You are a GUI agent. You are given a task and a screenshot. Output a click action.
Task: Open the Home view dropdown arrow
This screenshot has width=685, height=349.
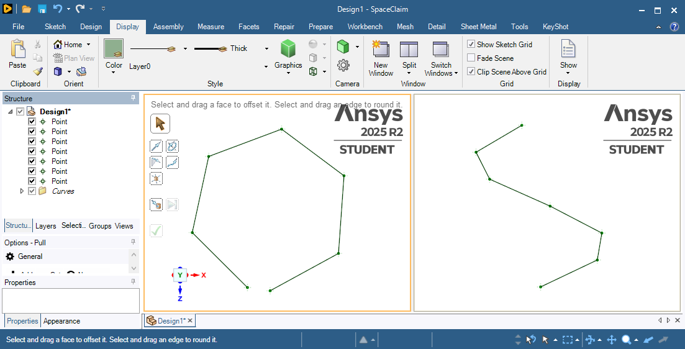(88, 45)
